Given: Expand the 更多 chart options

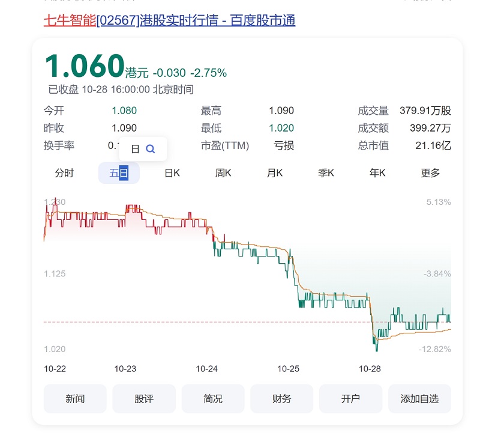Looking at the screenshot, I should pos(430,173).
